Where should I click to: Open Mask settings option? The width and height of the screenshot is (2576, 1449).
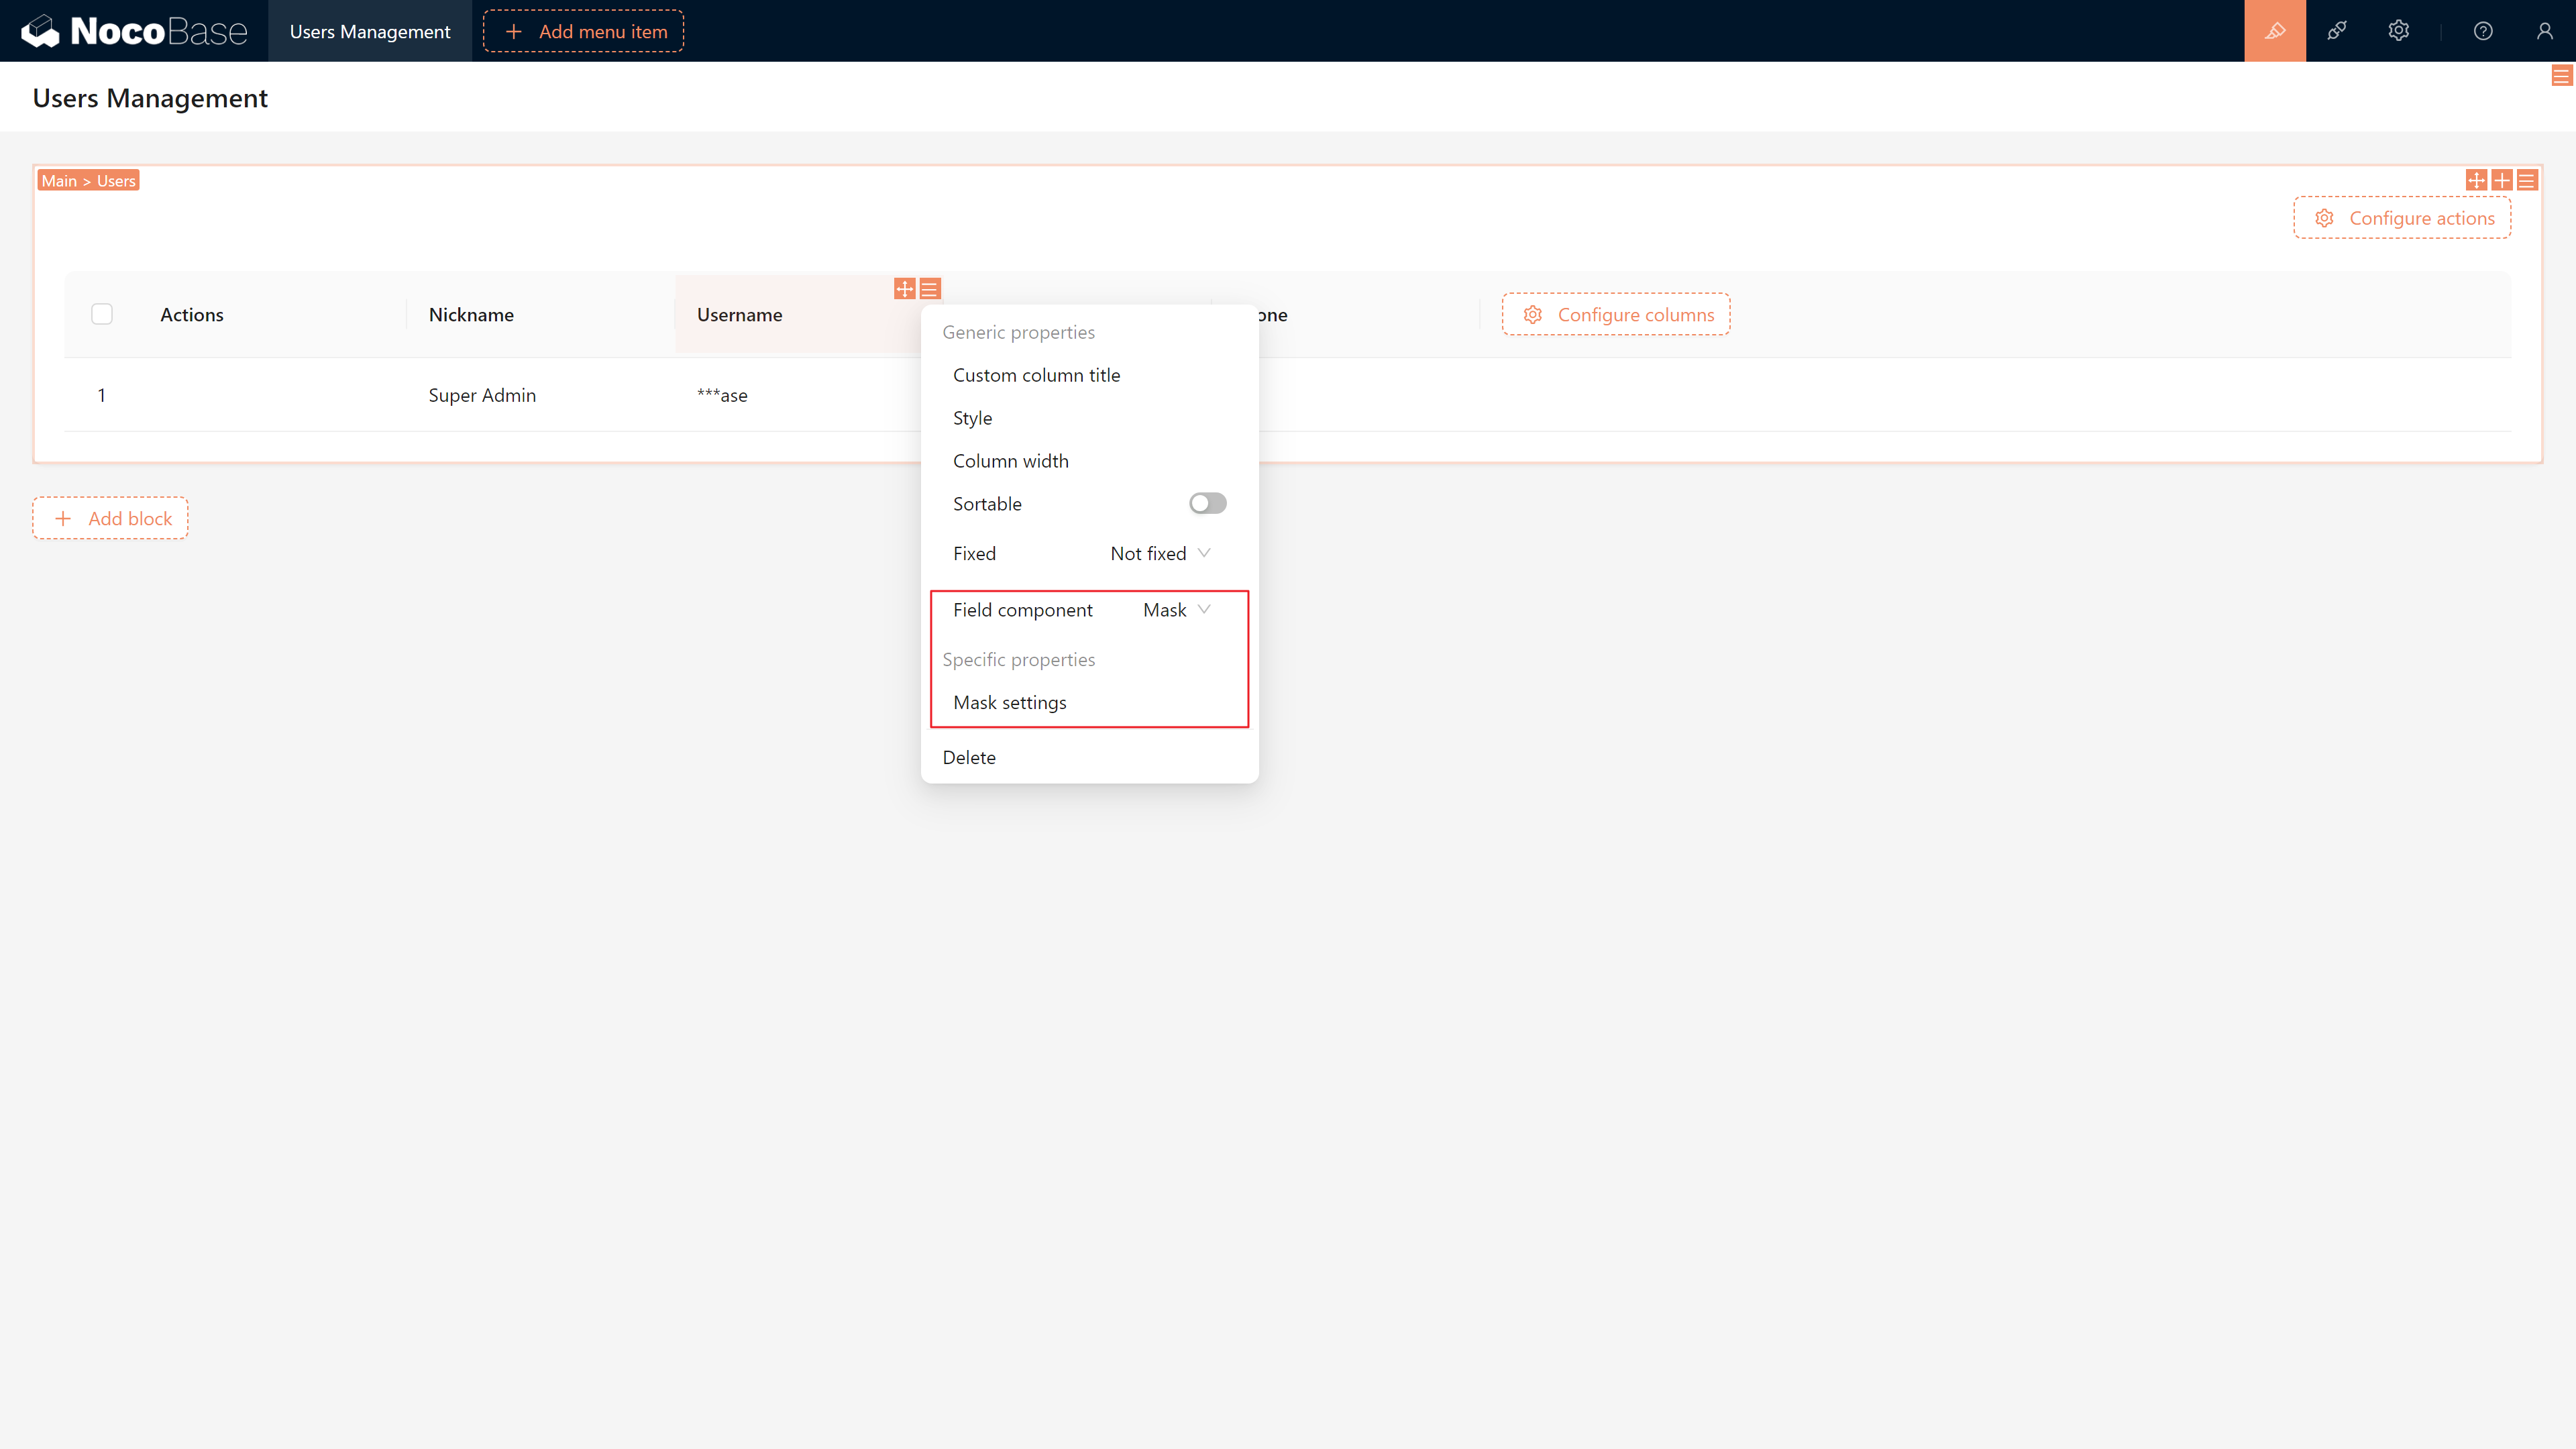pyautogui.click(x=1089, y=702)
